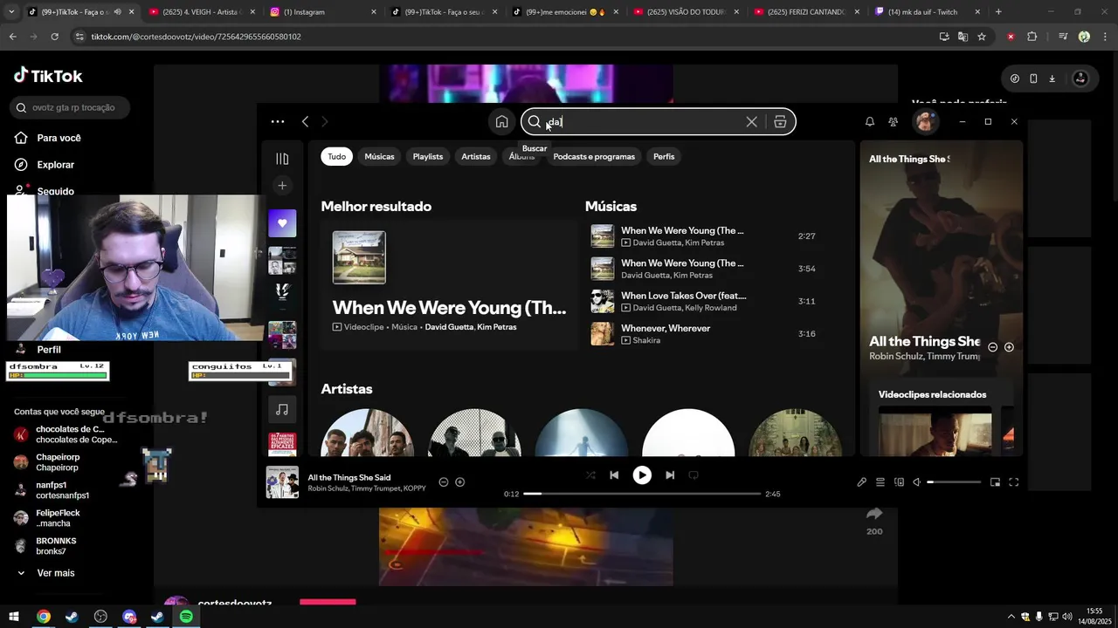Bookmark page with Chrome star icon
The image size is (1118, 628).
(982, 37)
